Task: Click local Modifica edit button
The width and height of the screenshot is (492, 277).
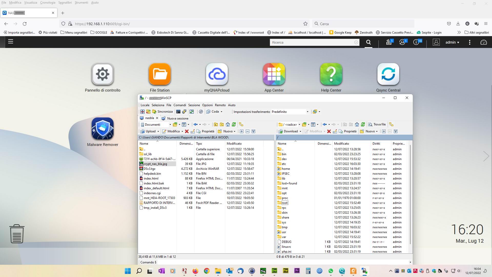Action: [171, 131]
